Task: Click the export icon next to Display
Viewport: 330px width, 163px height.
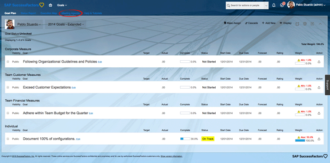Action: pyautogui.click(x=297, y=24)
